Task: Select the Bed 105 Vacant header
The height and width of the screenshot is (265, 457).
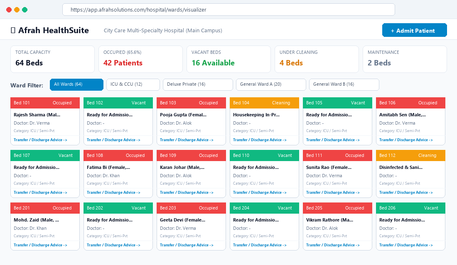Action: click(x=337, y=103)
